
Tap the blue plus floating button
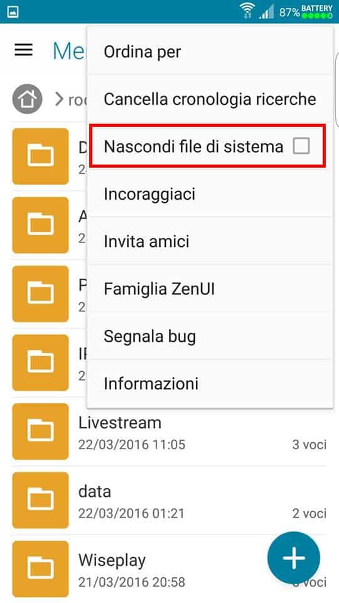click(x=294, y=558)
